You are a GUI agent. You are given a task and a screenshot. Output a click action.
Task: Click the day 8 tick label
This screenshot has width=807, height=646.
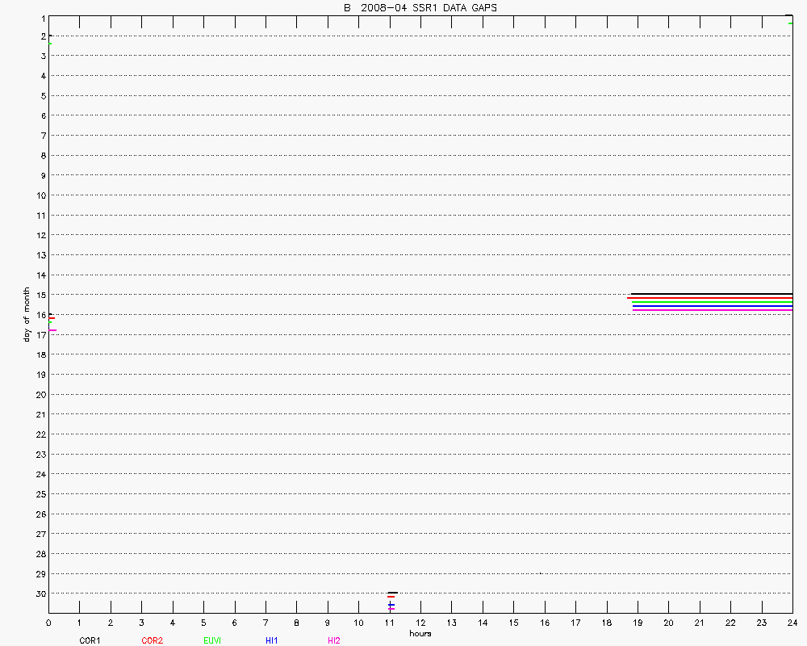click(40, 155)
